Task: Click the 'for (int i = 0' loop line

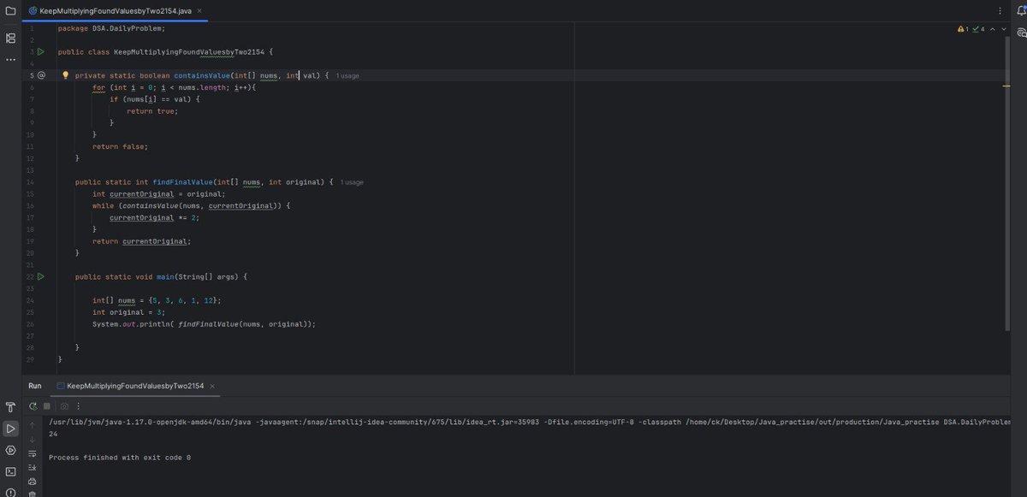Action: click(x=174, y=87)
